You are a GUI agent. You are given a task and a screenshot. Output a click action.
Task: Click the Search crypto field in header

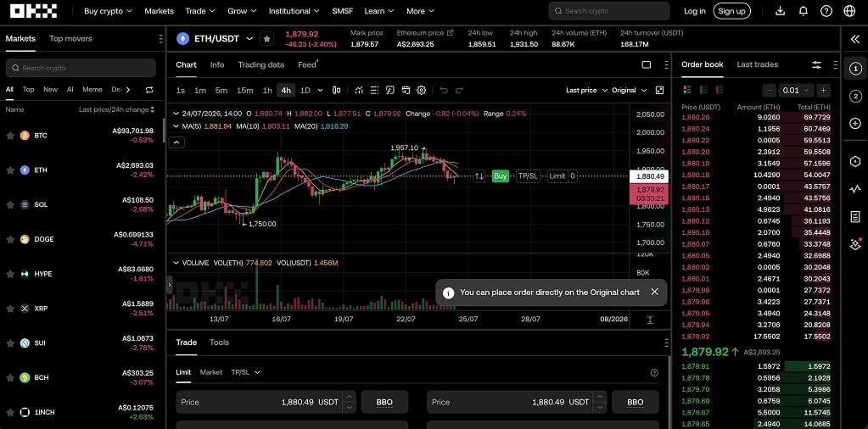[x=609, y=10]
